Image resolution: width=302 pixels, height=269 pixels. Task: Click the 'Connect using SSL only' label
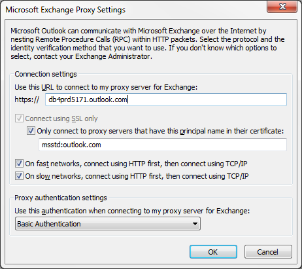coord(61,118)
